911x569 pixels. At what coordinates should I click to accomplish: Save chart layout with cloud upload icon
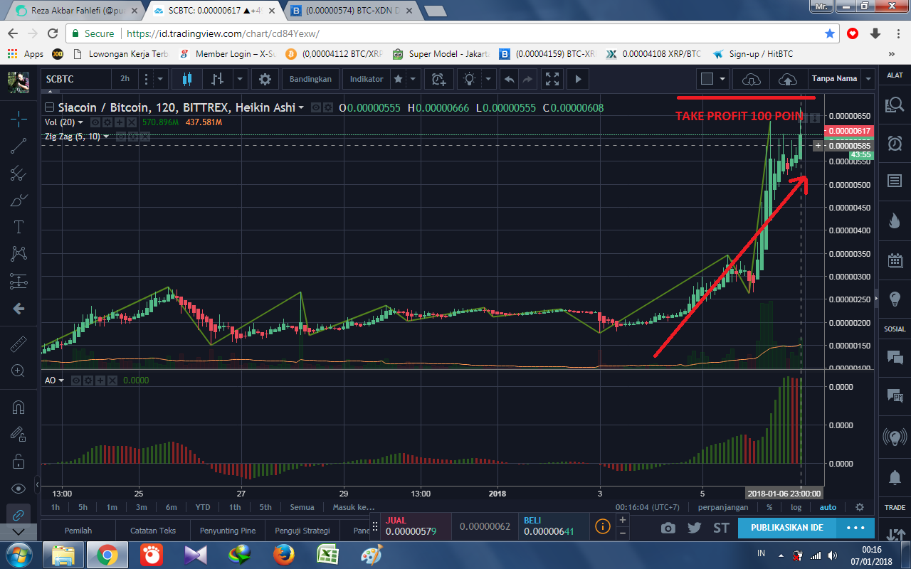pos(787,79)
